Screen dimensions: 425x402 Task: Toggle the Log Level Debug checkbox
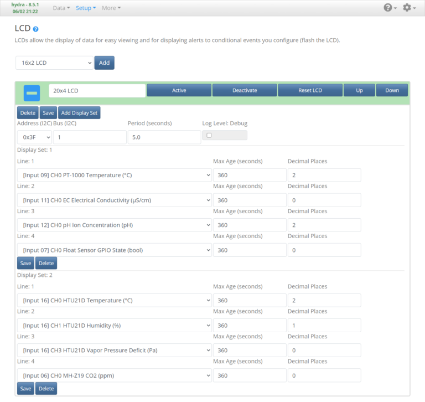pyautogui.click(x=209, y=135)
